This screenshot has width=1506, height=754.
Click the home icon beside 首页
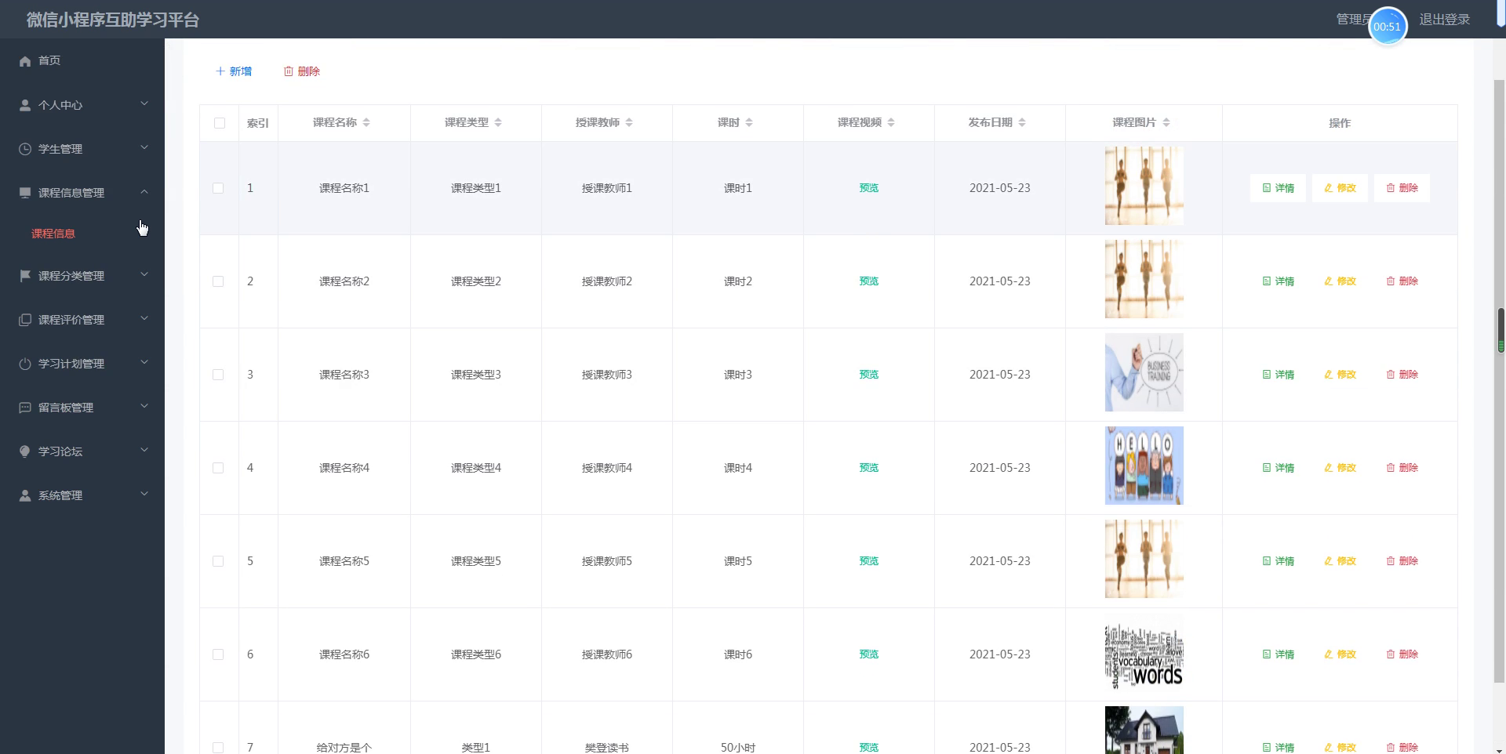pyautogui.click(x=25, y=61)
